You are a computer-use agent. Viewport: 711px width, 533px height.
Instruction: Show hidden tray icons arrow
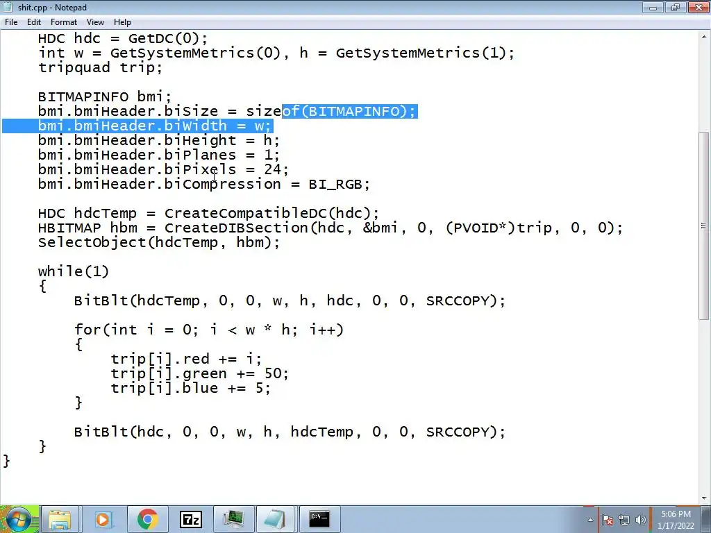[x=590, y=520]
